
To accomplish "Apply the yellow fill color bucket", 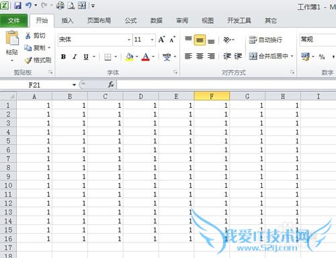I will click(x=130, y=57).
